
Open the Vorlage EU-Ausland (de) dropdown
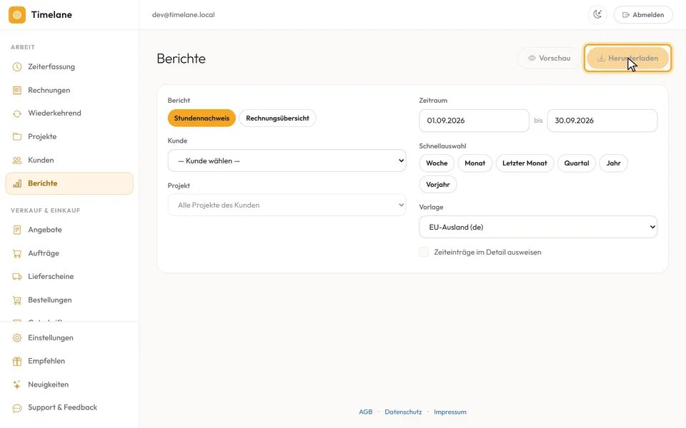(538, 227)
